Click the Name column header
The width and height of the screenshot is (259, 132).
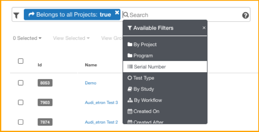91,65
